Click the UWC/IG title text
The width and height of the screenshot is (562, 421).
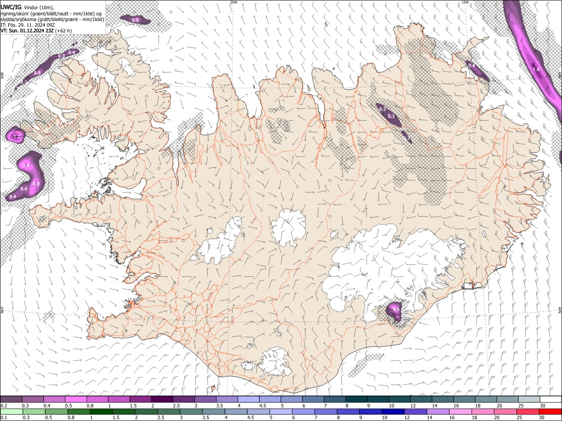point(11,7)
